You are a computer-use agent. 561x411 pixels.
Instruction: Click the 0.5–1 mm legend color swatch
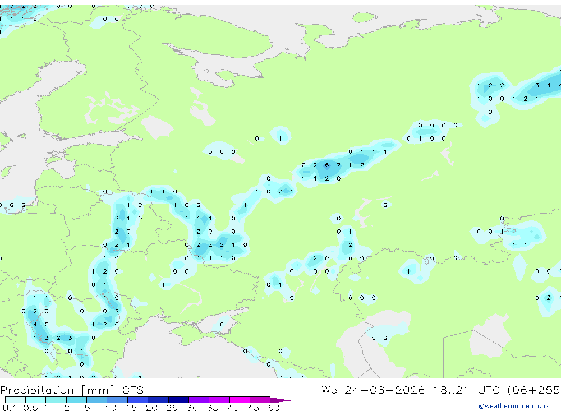click(36, 400)
